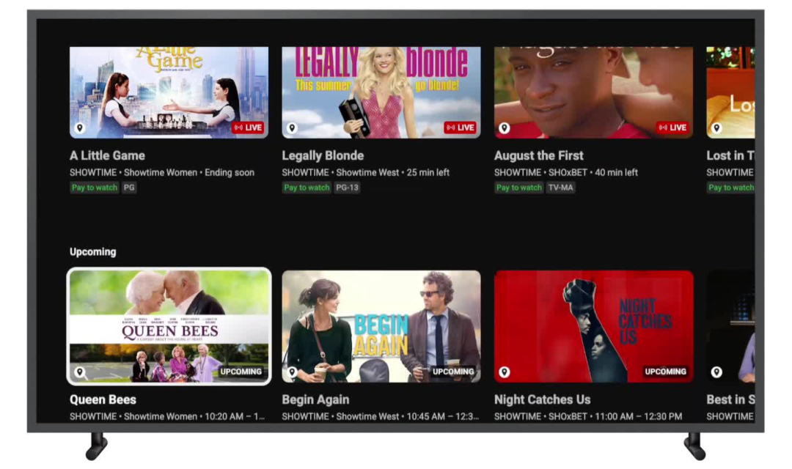
Task: Click the LIVE broadcast icon on Legally Blonde
Action: coord(460,127)
